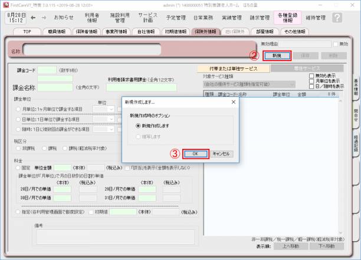Open the 月単位 unit dropdown
The image size is (361, 260).
(103, 109)
